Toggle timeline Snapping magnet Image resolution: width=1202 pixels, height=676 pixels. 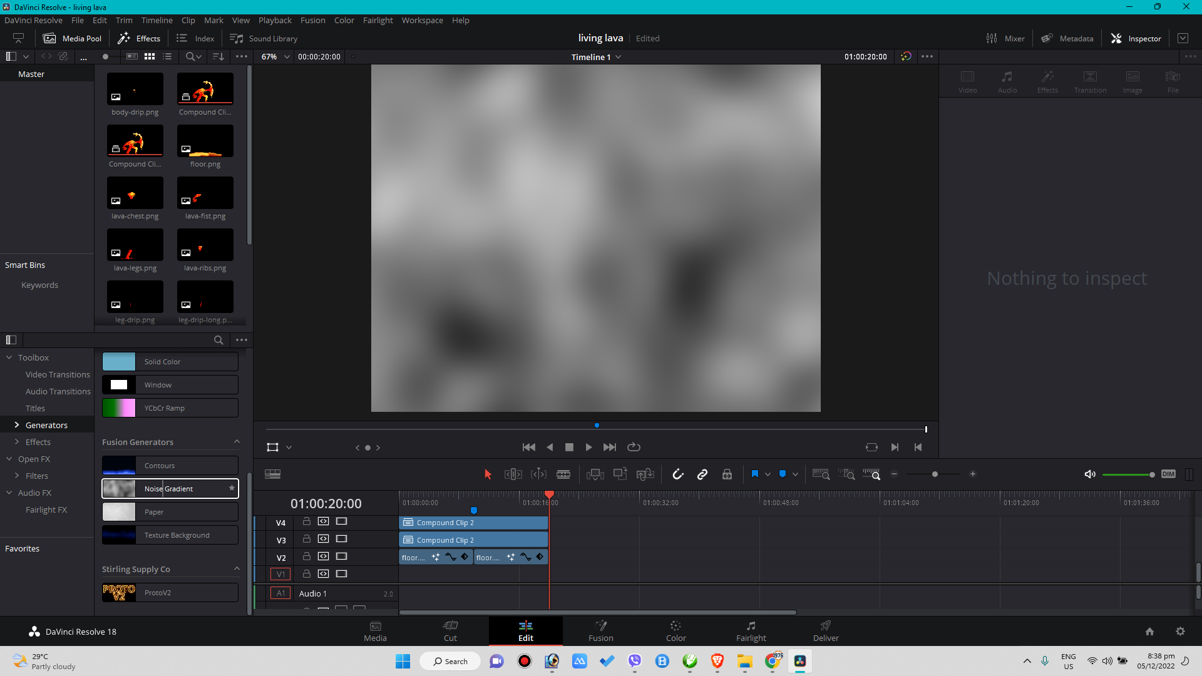pos(678,474)
